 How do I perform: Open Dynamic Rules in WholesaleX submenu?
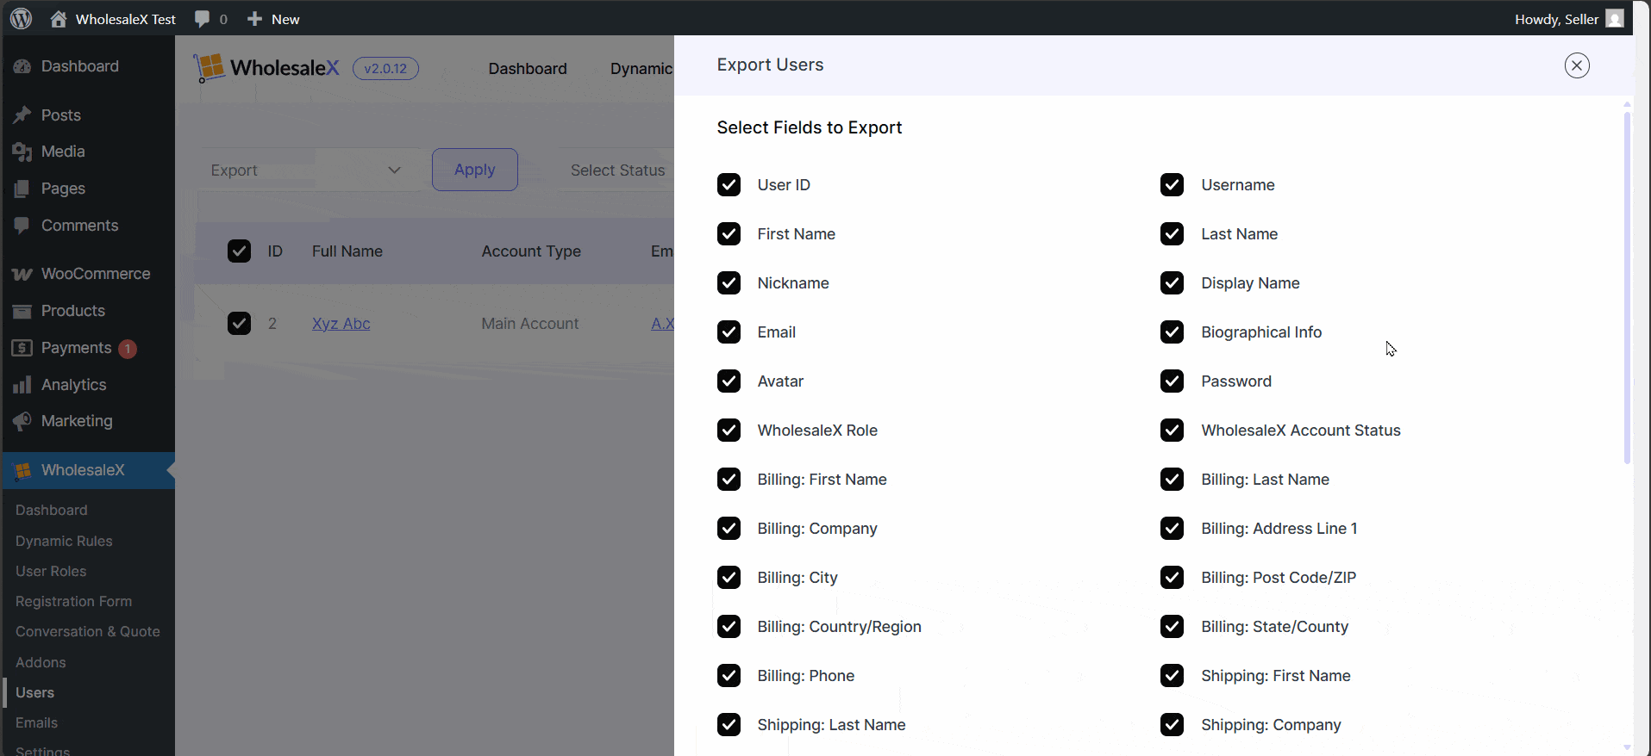64,541
